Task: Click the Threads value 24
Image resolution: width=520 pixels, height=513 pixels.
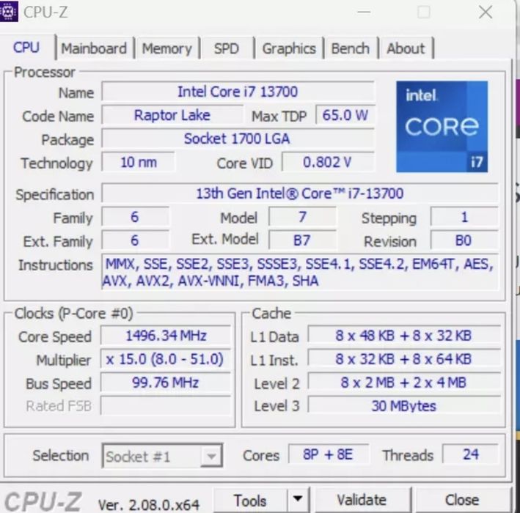Action: 471,454
